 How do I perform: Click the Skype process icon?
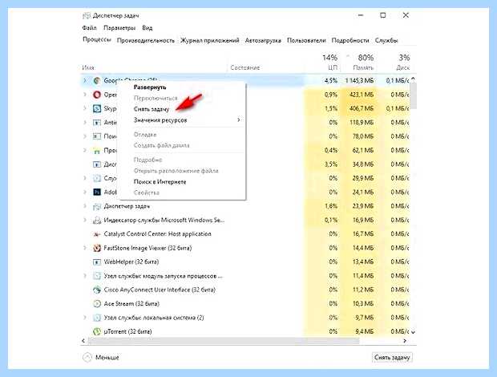pyautogui.click(x=97, y=108)
